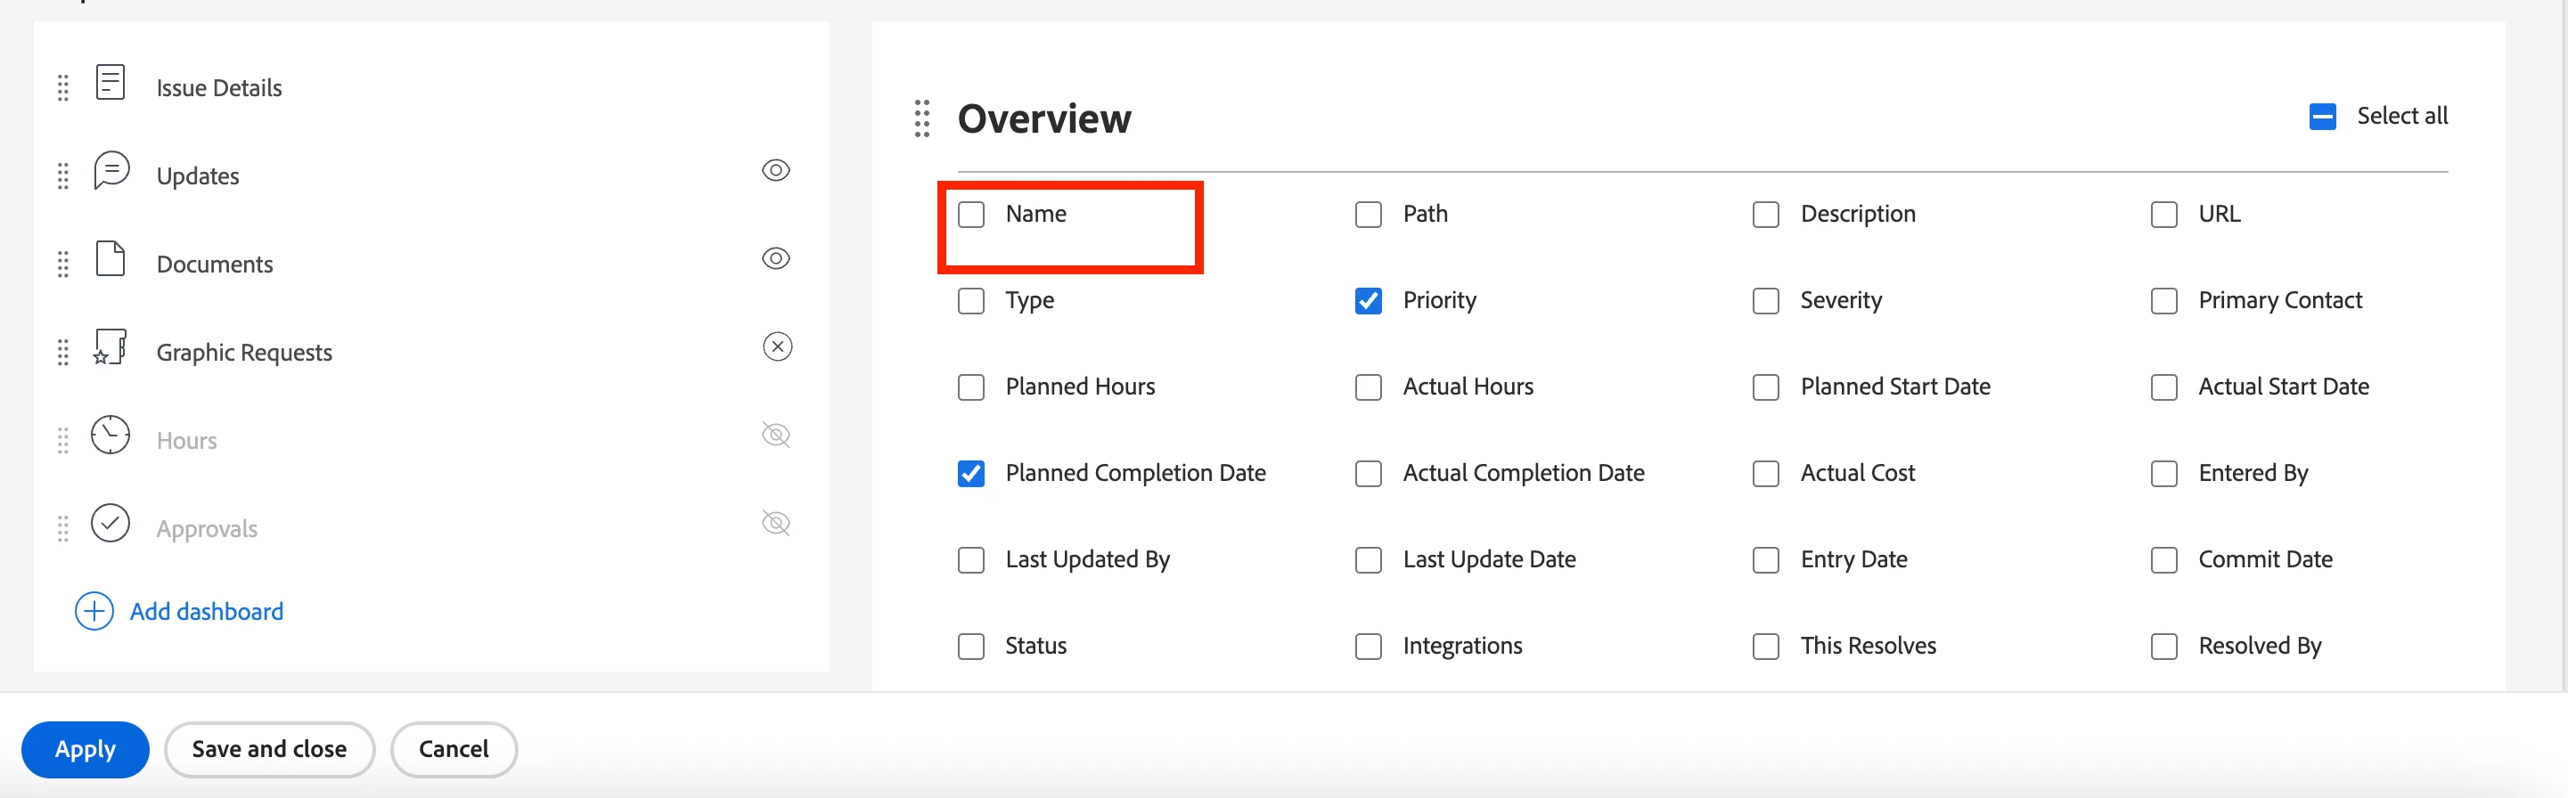Hide the Documents panel with eye icon
Viewport: 2568px width, 798px height.
click(x=775, y=259)
